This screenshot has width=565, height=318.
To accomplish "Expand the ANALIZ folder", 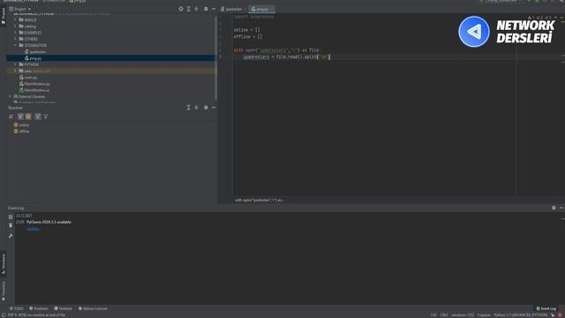I will (15, 19).
